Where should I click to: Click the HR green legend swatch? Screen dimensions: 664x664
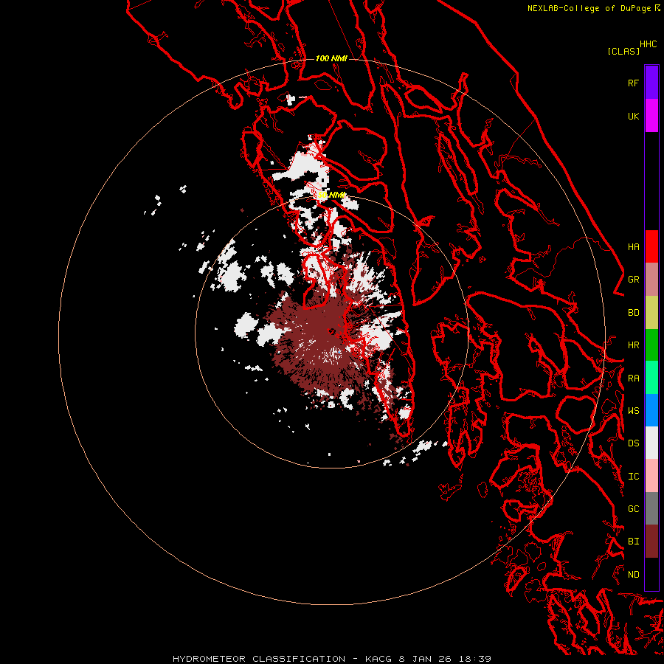point(651,345)
